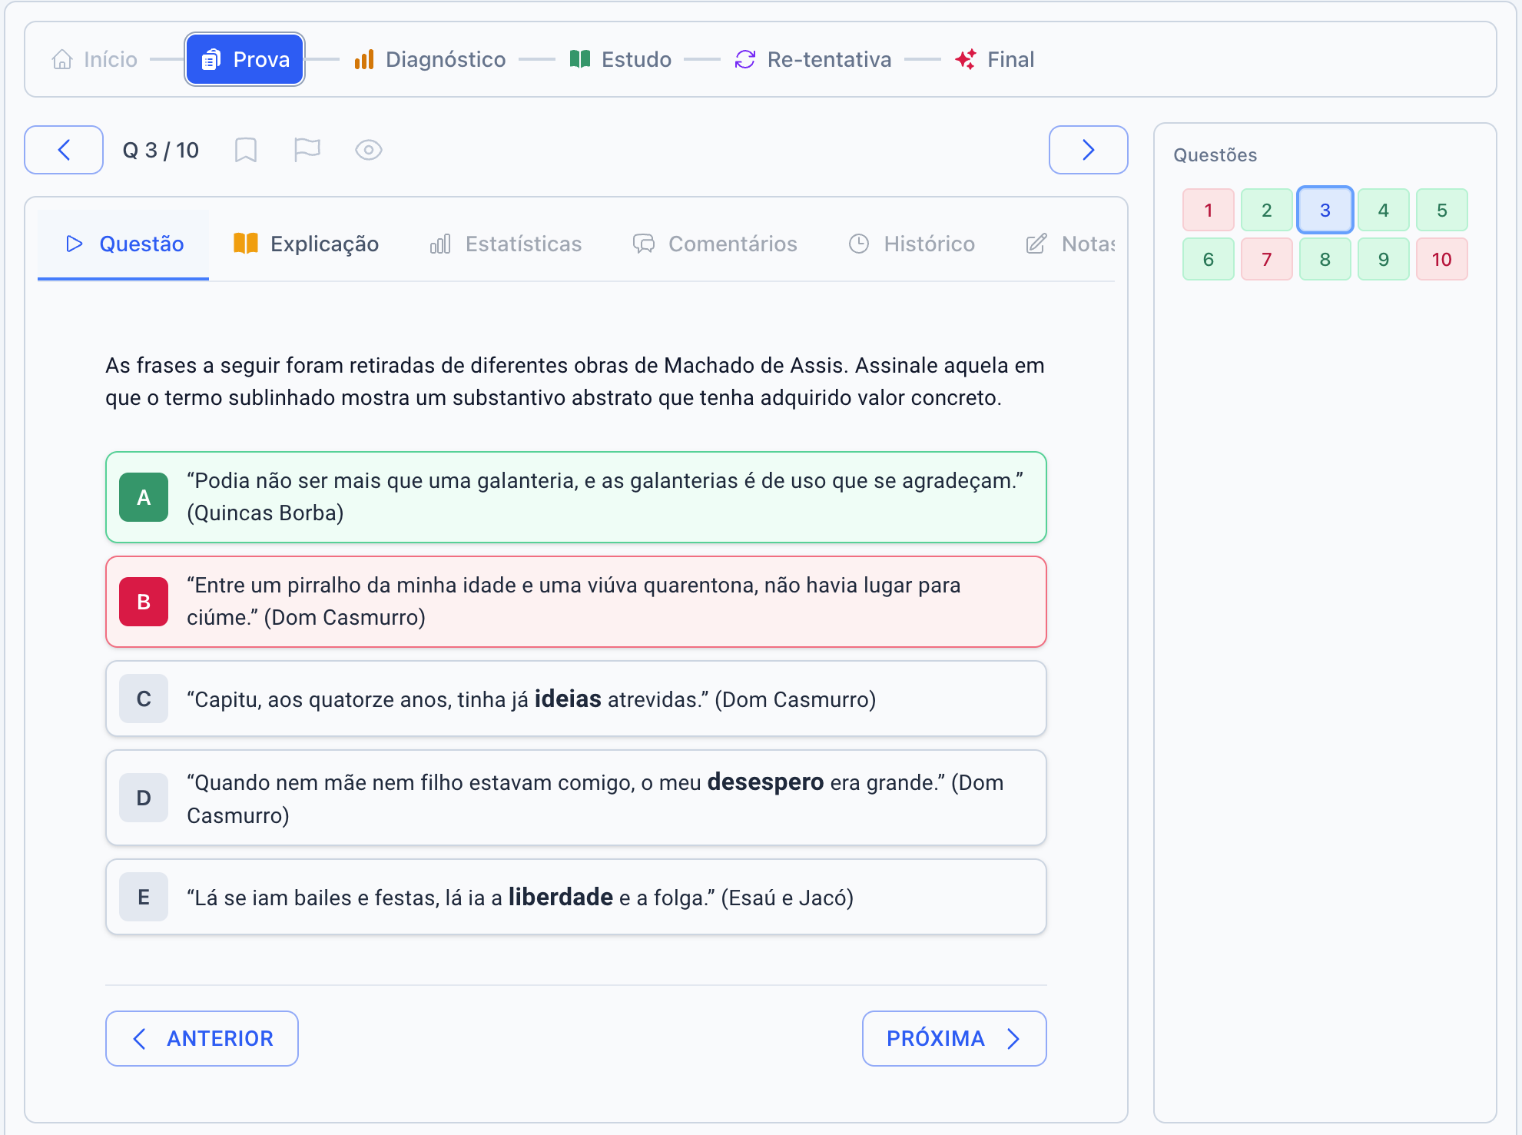Toggle the eye visibility icon
The width and height of the screenshot is (1522, 1135).
pos(368,150)
